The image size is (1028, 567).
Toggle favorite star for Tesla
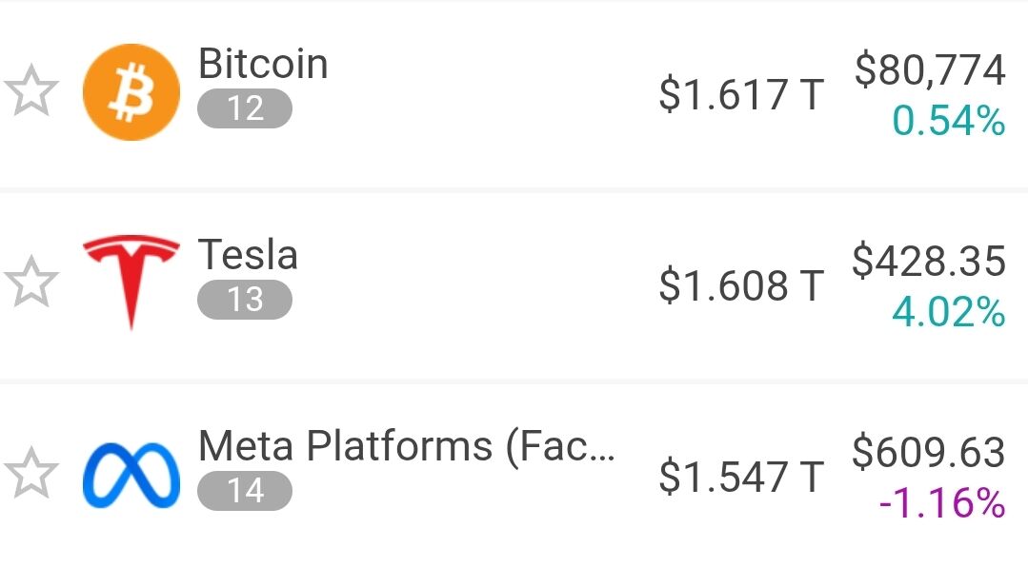click(30, 283)
